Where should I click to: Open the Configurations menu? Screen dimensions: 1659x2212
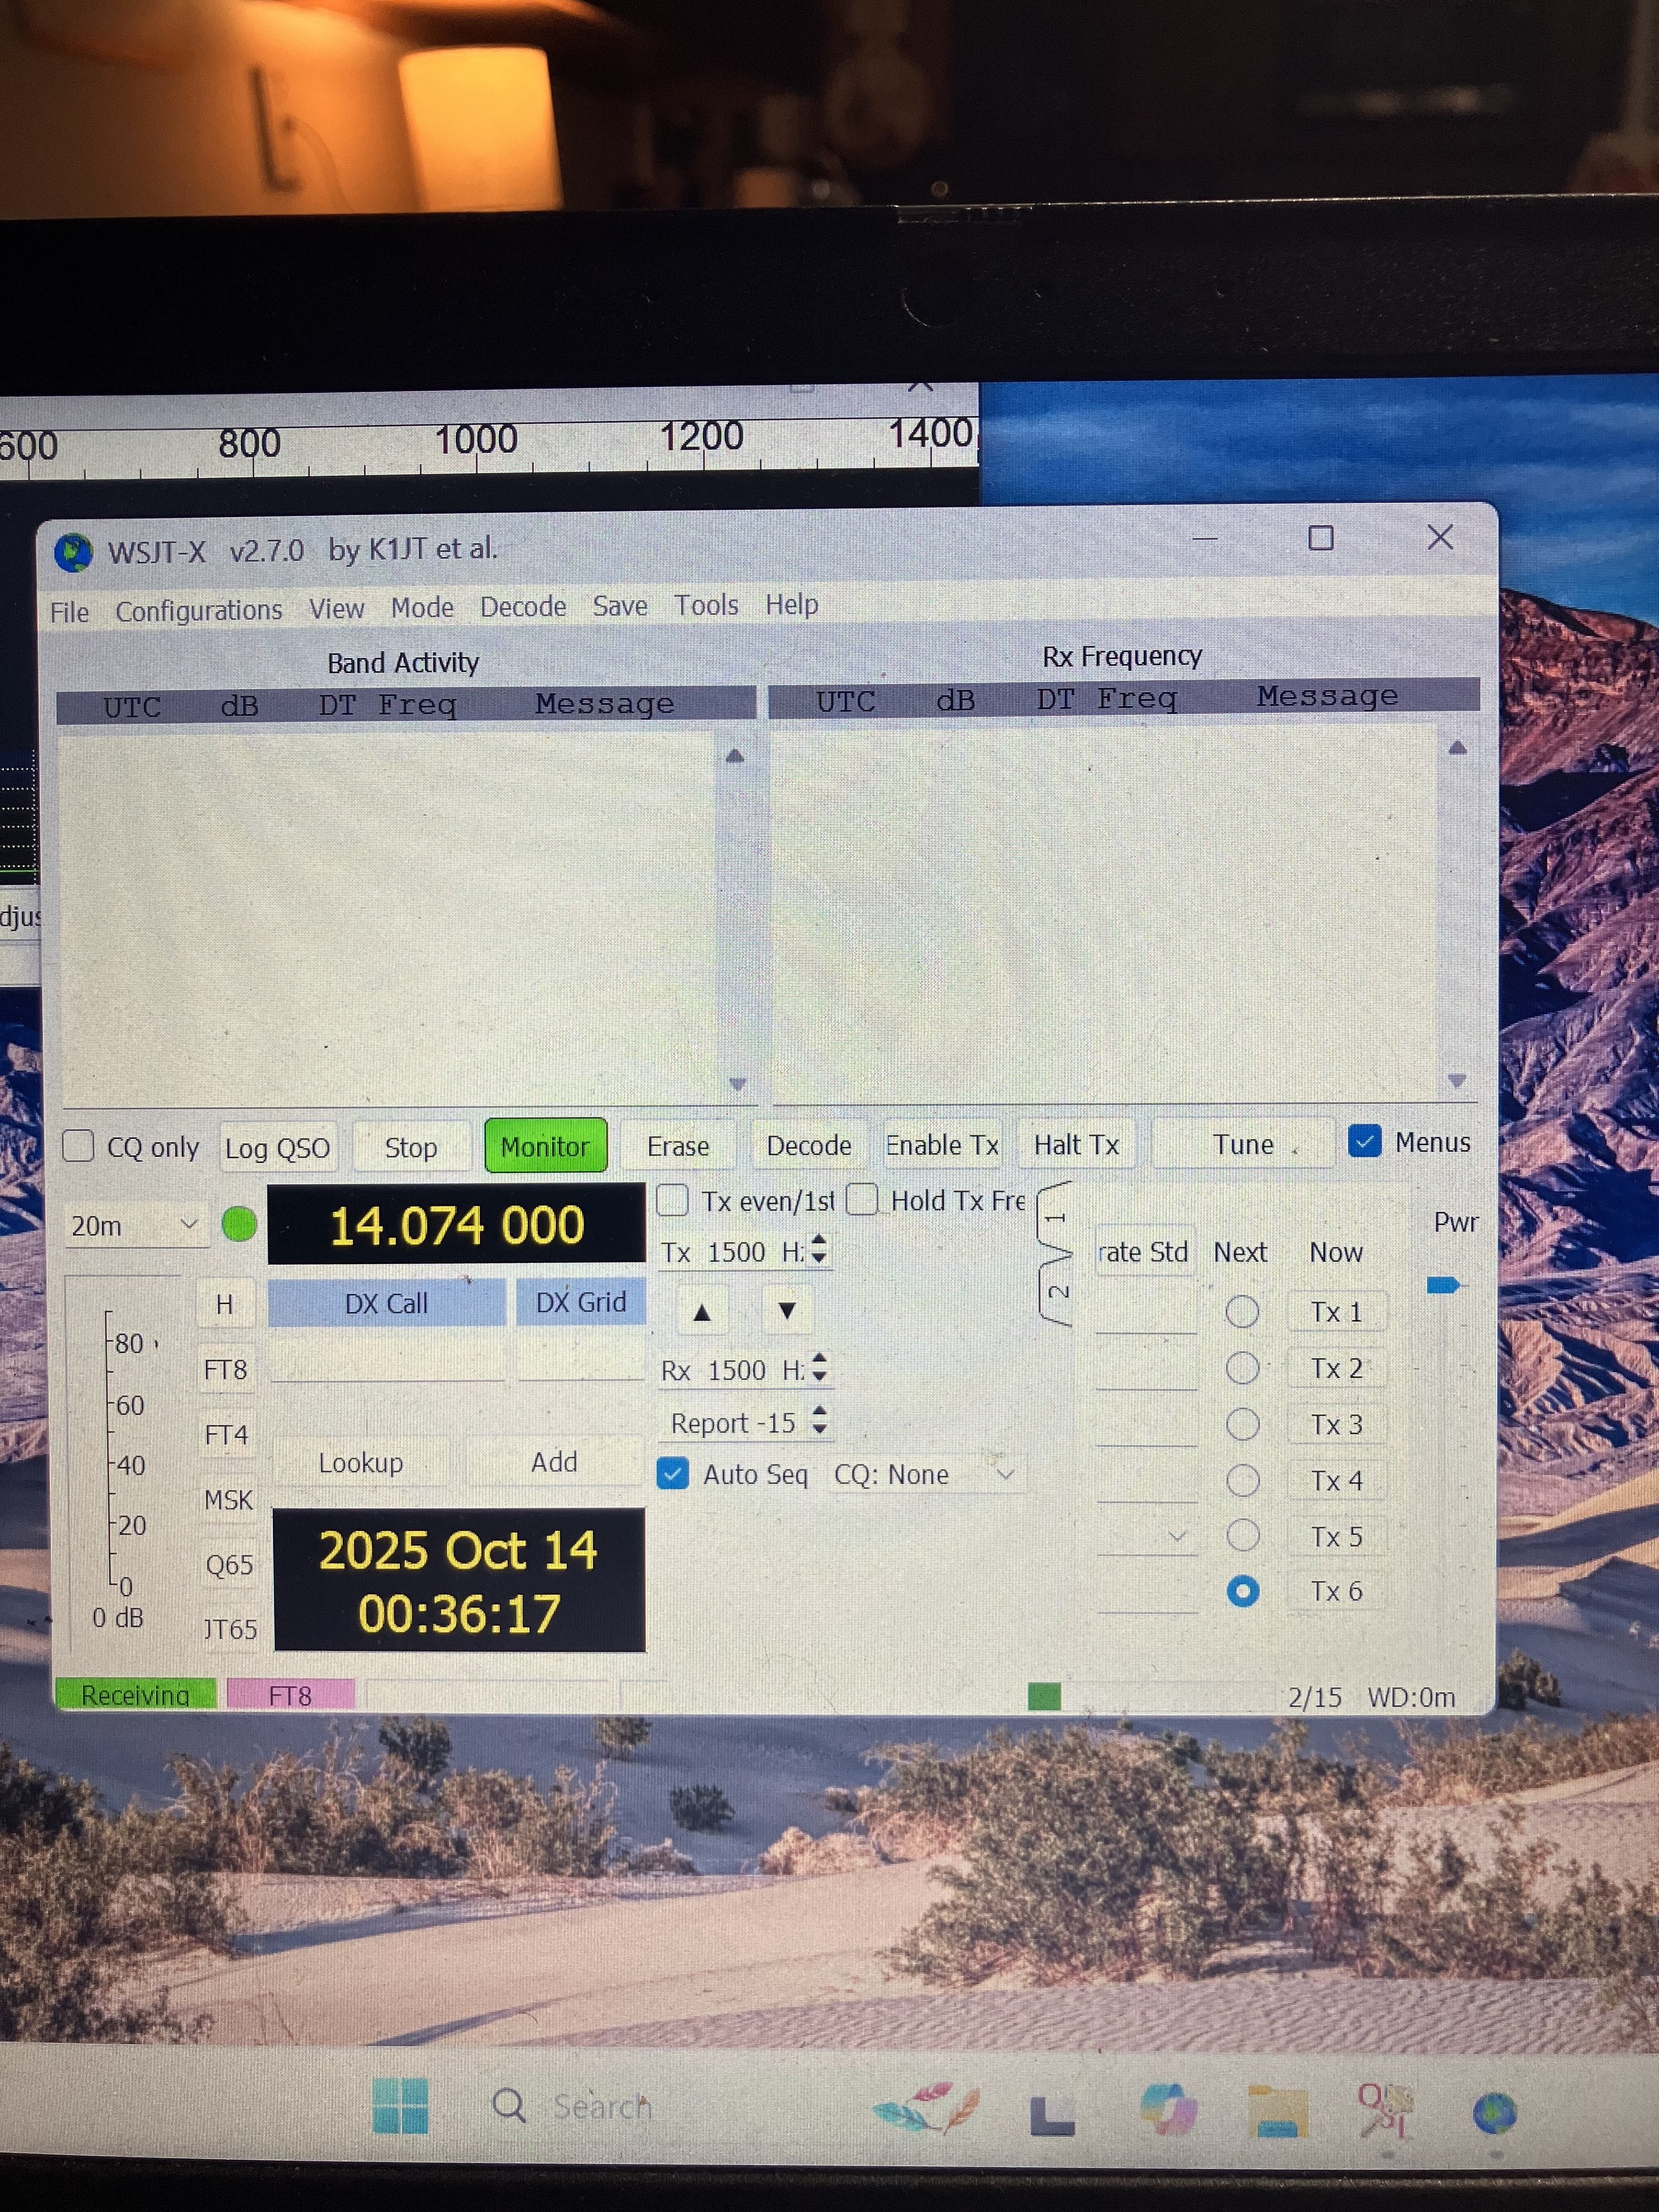tap(198, 610)
